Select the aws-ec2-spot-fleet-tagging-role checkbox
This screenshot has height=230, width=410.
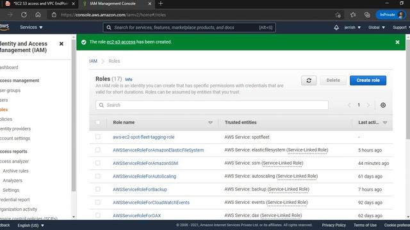click(98, 137)
